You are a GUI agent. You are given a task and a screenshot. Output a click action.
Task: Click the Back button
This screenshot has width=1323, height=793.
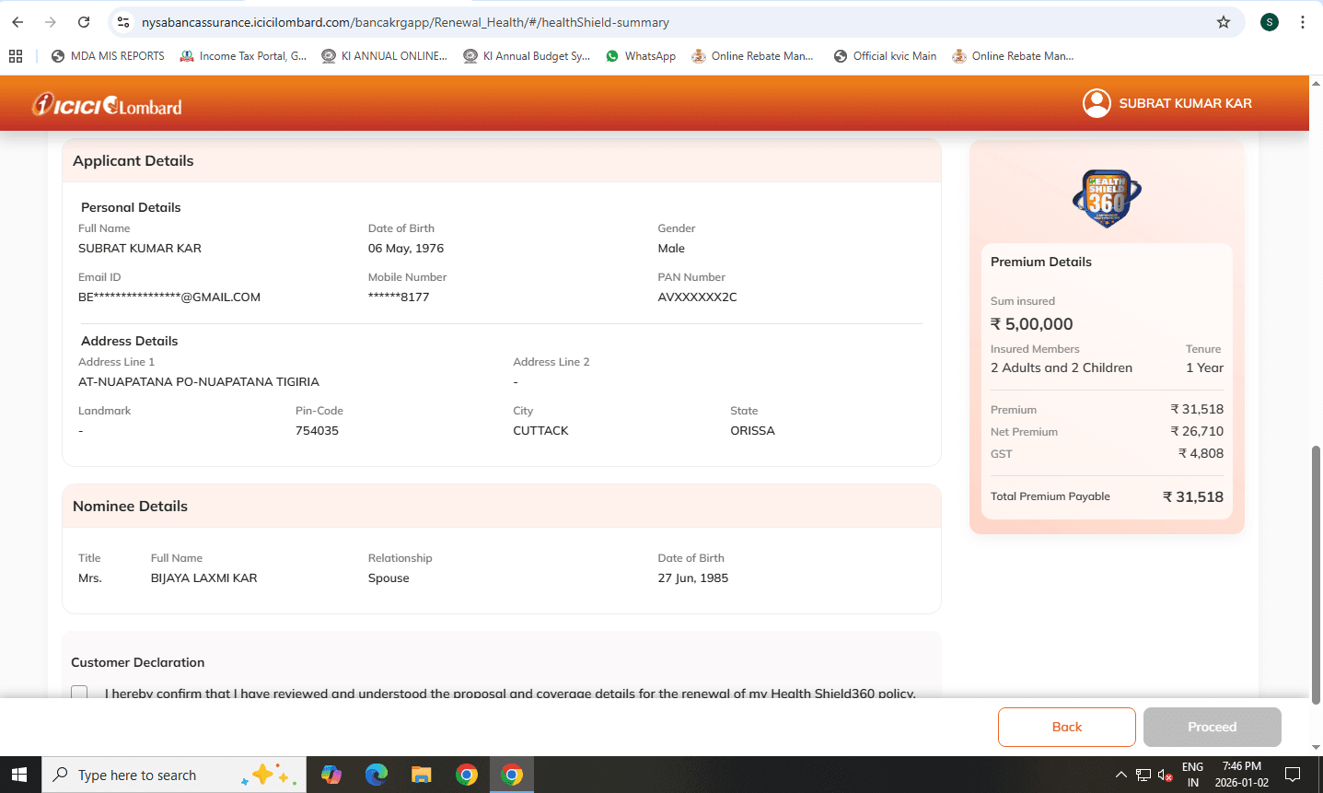click(x=1066, y=727)
